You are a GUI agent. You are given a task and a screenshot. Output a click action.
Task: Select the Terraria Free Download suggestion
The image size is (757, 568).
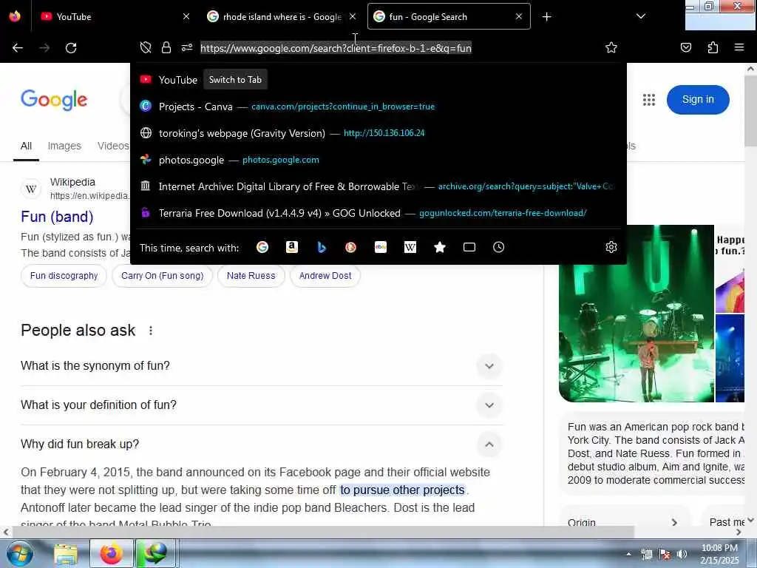click(x=378, y=212)
